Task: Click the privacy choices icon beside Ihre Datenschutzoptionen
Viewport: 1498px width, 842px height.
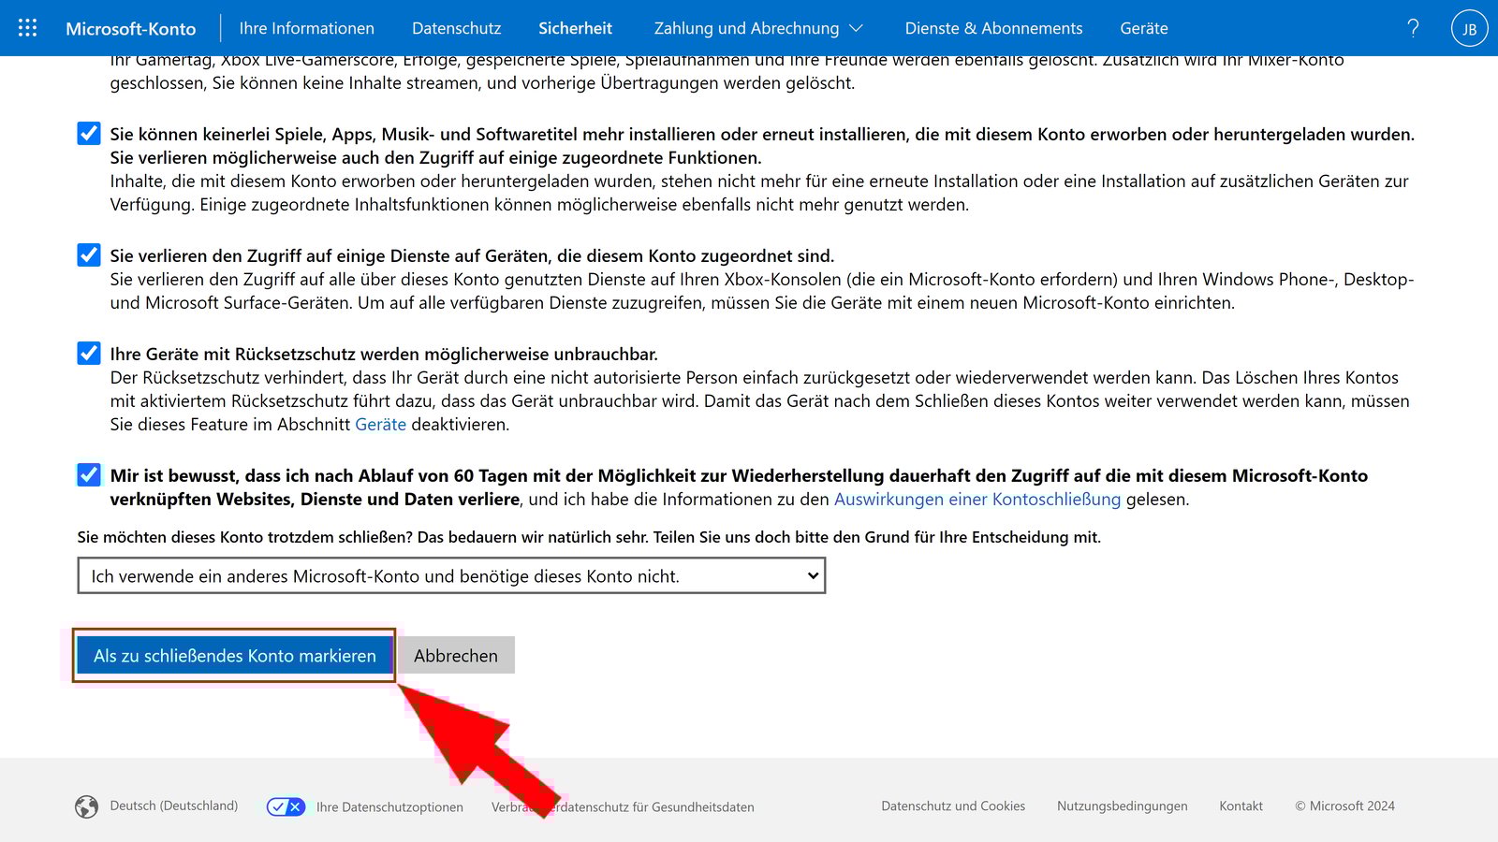Action: (286, 806)
